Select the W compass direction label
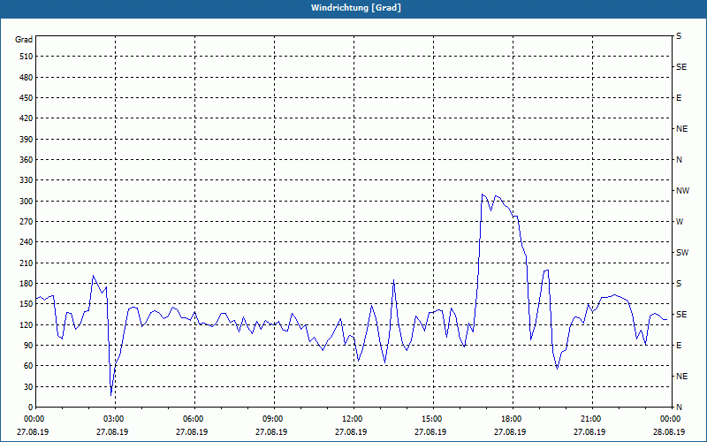Viewport: 707px width, 442px height. point(680,222)
